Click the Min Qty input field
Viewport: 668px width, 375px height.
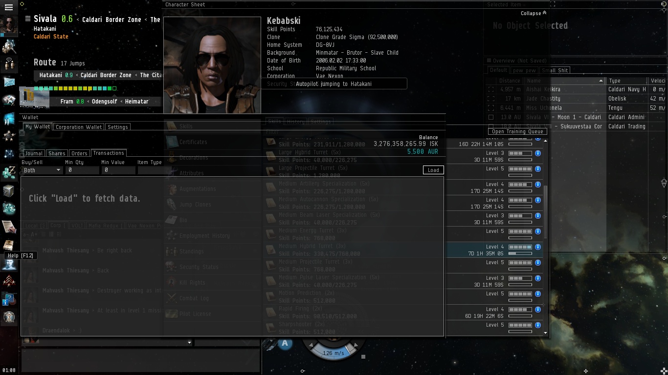[82, 170]
